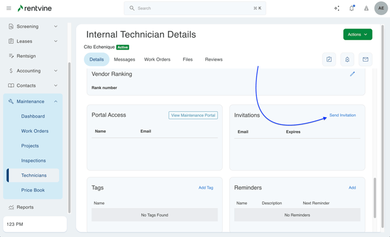Click the envelope email icon button
390x237 pixels.
366,59
